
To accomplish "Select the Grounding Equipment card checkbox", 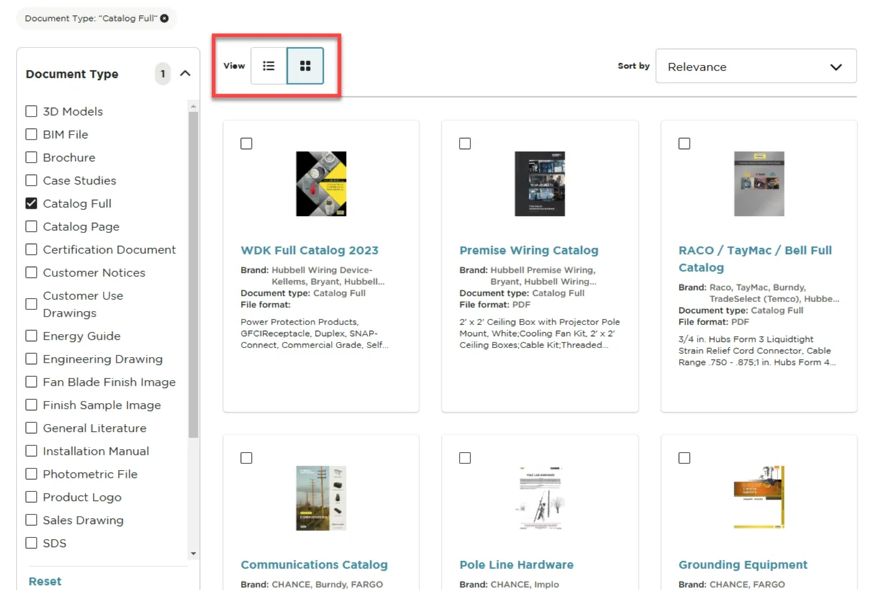I will tap(684, 458).
